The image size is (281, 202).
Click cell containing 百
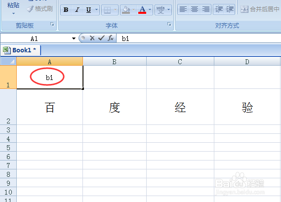[x=50, y=107]
